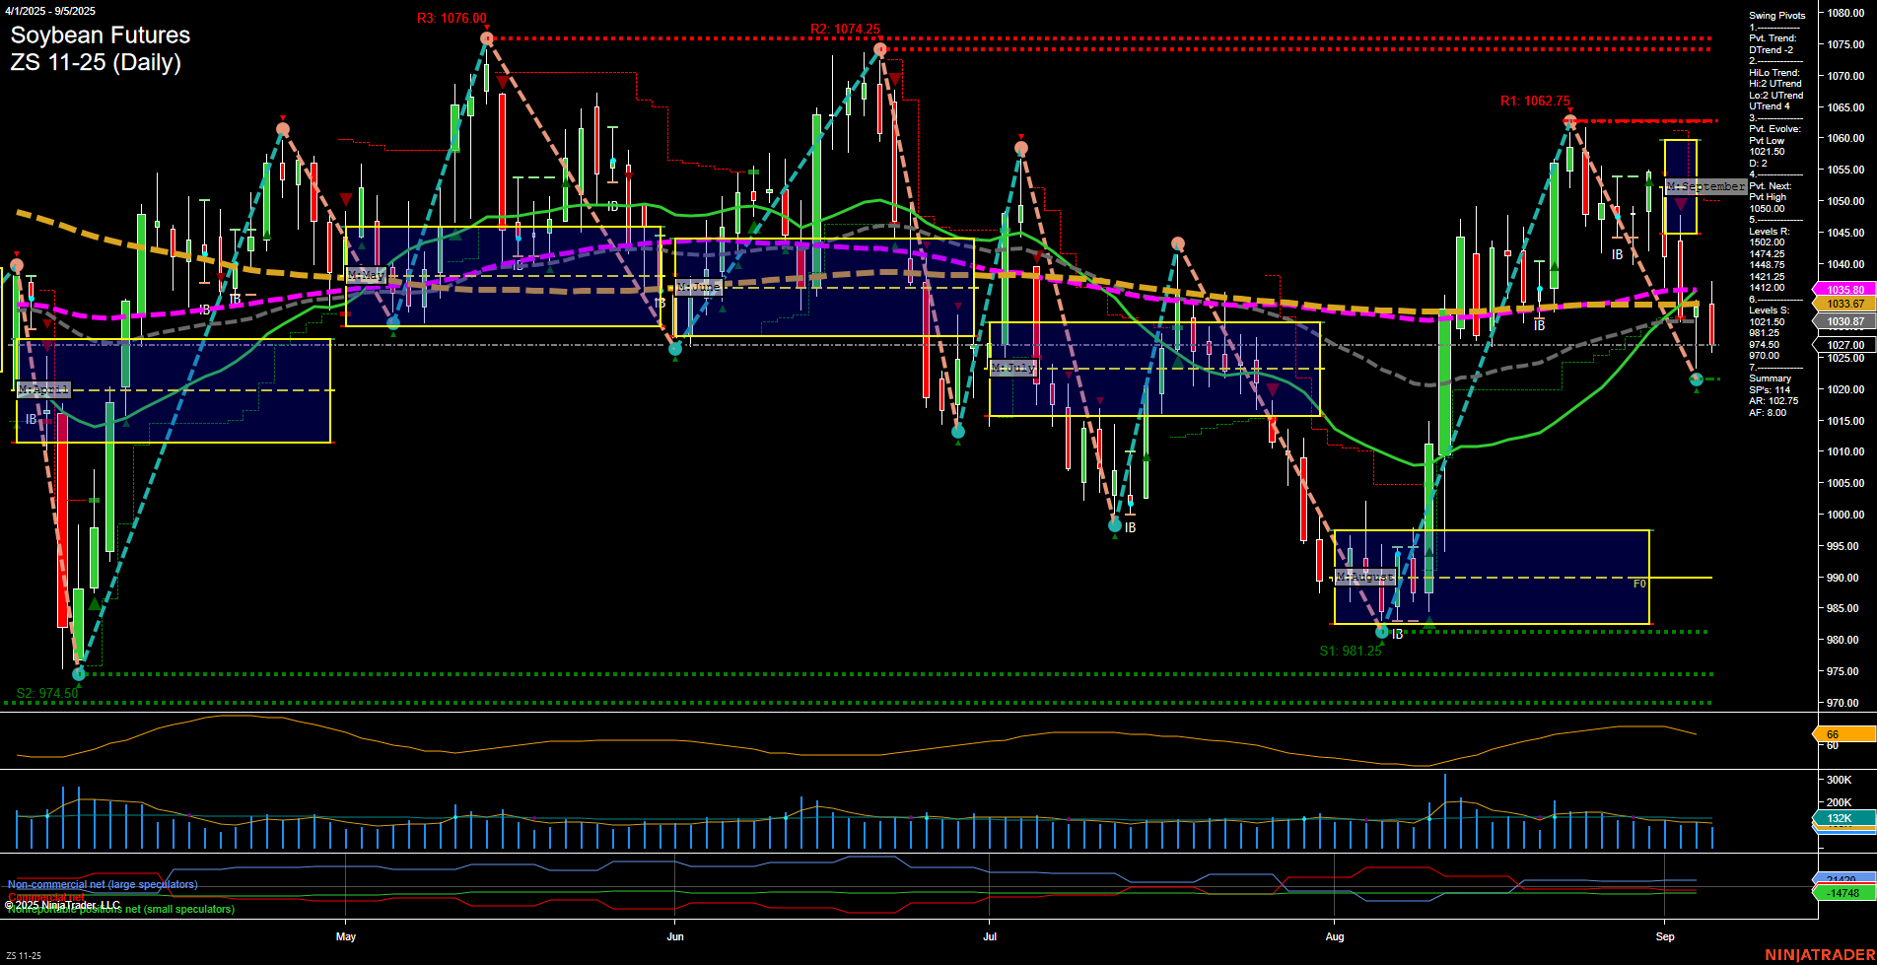Select the orange 66 oscillator value marker
This screenshot has height=965, width=1877.
(x=1833, y=734)
